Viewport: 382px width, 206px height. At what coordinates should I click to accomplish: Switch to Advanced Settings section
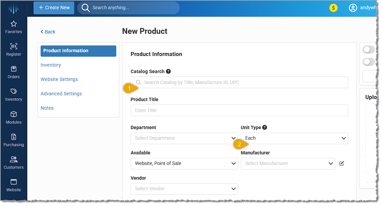click(x=61, y=94)
